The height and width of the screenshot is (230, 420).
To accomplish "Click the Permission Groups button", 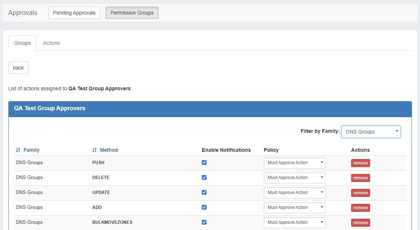I will [x=132, y=13].
